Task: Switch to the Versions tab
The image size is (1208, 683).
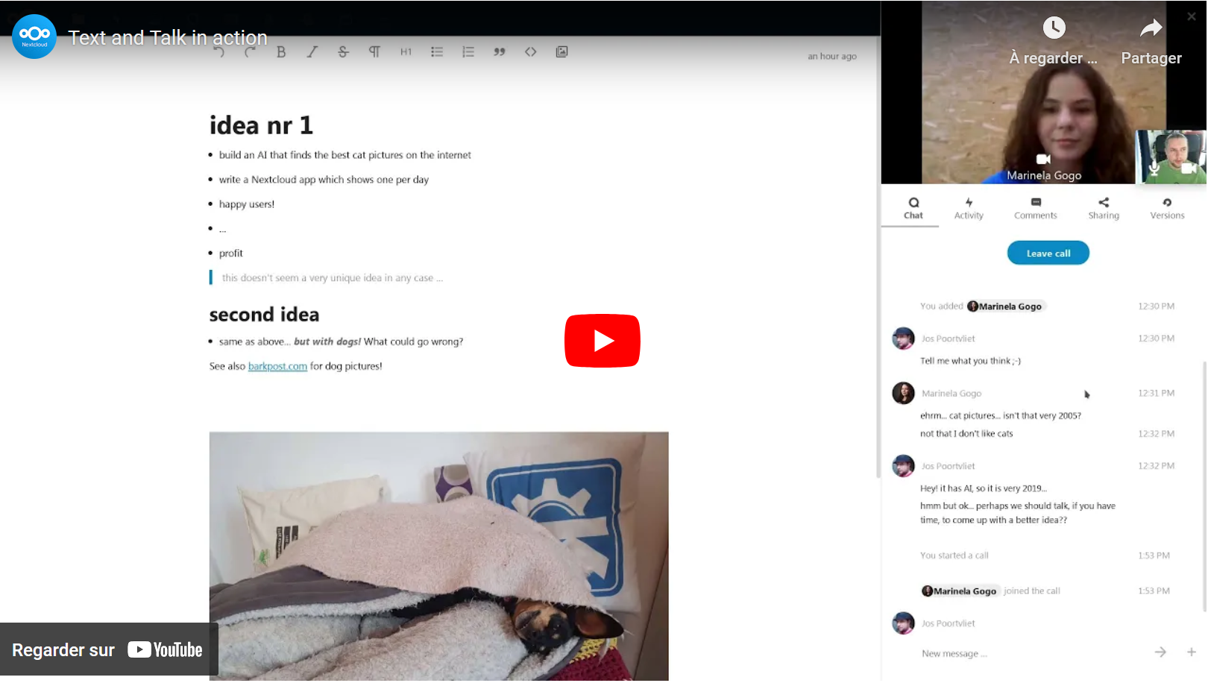Action: [x=1167, y=208]
